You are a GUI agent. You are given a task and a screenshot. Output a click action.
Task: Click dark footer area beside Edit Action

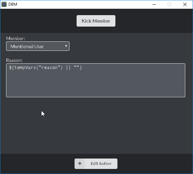[154, 164]
